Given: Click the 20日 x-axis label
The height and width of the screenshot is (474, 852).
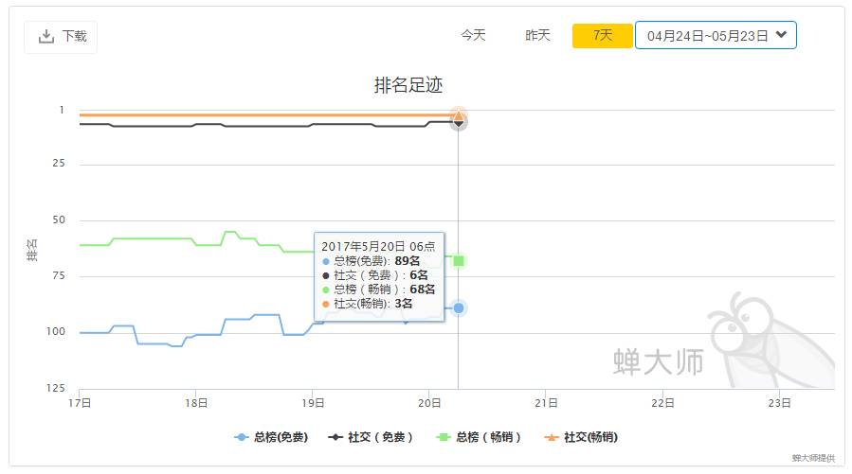Looking at the screenshot, I should [x=429, y=403].
